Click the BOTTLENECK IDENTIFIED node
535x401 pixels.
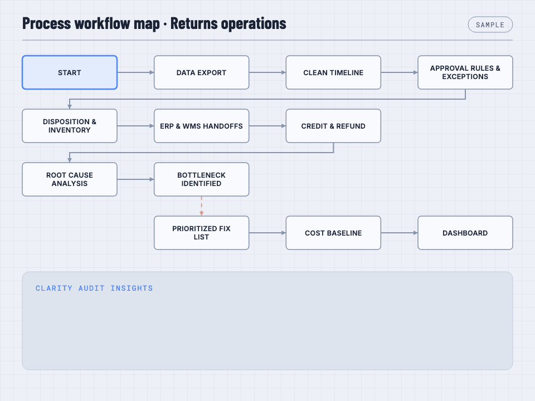coord(201,179)
